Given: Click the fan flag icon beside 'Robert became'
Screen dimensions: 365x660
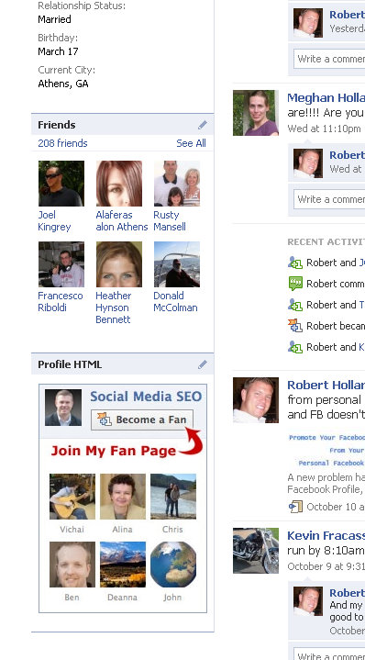Looking at the screenshot, I should click(x=295, y=326).
